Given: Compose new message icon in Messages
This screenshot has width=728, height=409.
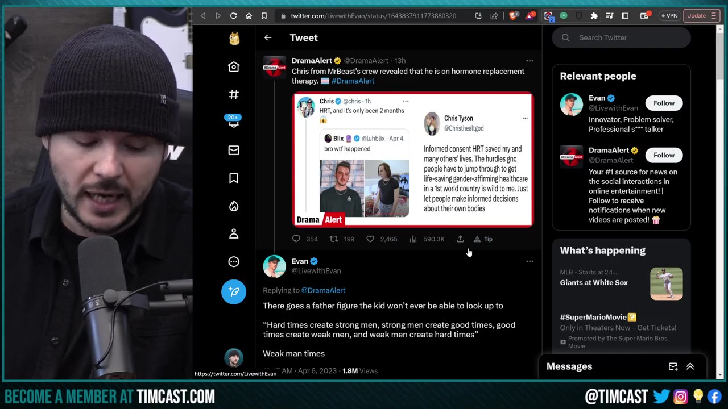Looking at the screenshot, I should click(x=673, y=366).
